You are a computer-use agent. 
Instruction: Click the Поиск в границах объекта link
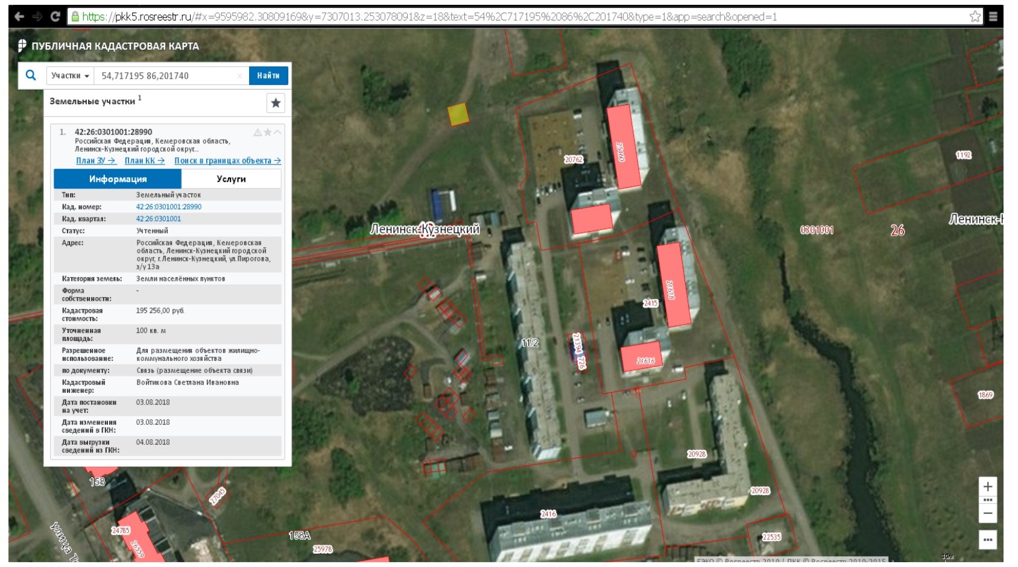pyautogui.click(x=227, y=161)
